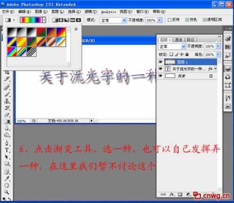Viewport: 234px width, 203px height.
Task: Pick the Transparent Stripes gradient preset
Action: point(31,51)
